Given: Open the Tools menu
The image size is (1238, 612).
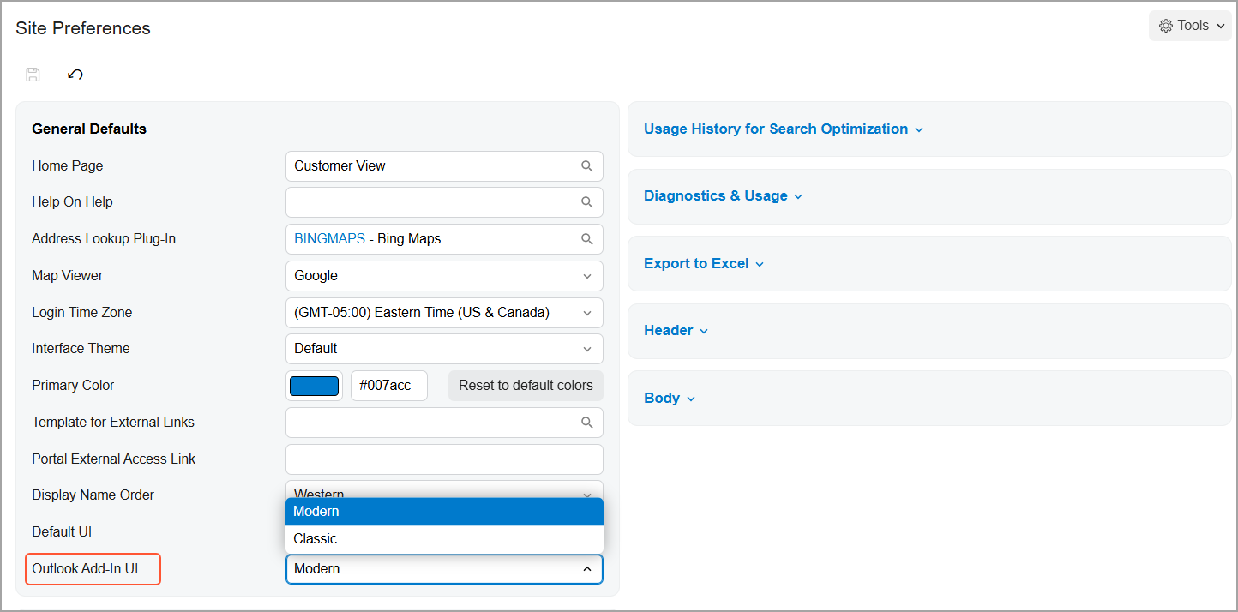Looking at the screenshot, I should pyautogui.click(x=1190, y=26).
